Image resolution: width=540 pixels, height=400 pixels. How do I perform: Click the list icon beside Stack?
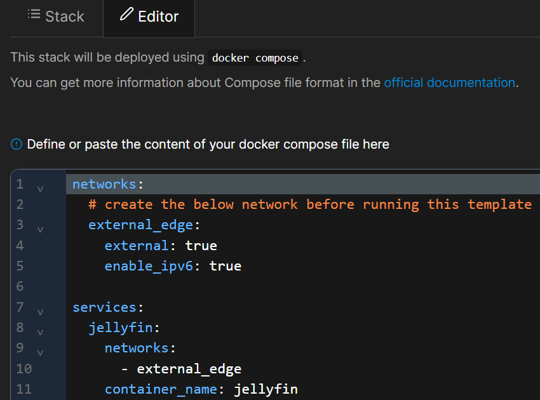click(34, 15)
